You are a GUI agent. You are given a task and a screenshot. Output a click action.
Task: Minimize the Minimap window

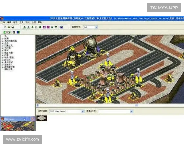point(25,119)
